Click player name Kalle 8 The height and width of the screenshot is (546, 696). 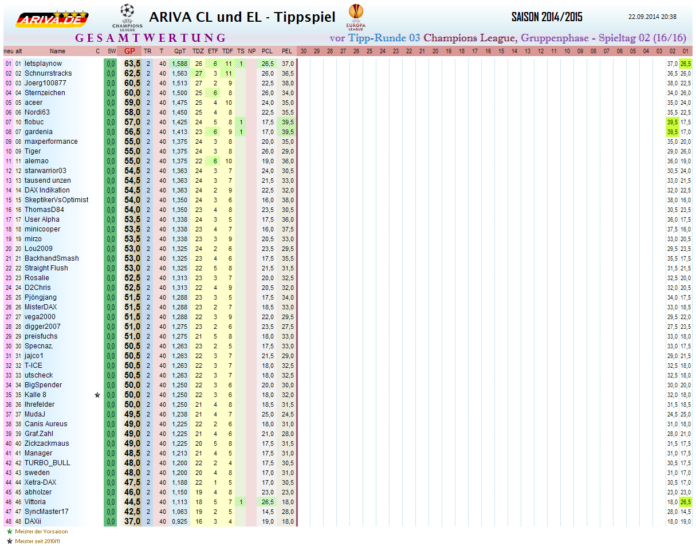pyautogui.click(x=36, y=395)
